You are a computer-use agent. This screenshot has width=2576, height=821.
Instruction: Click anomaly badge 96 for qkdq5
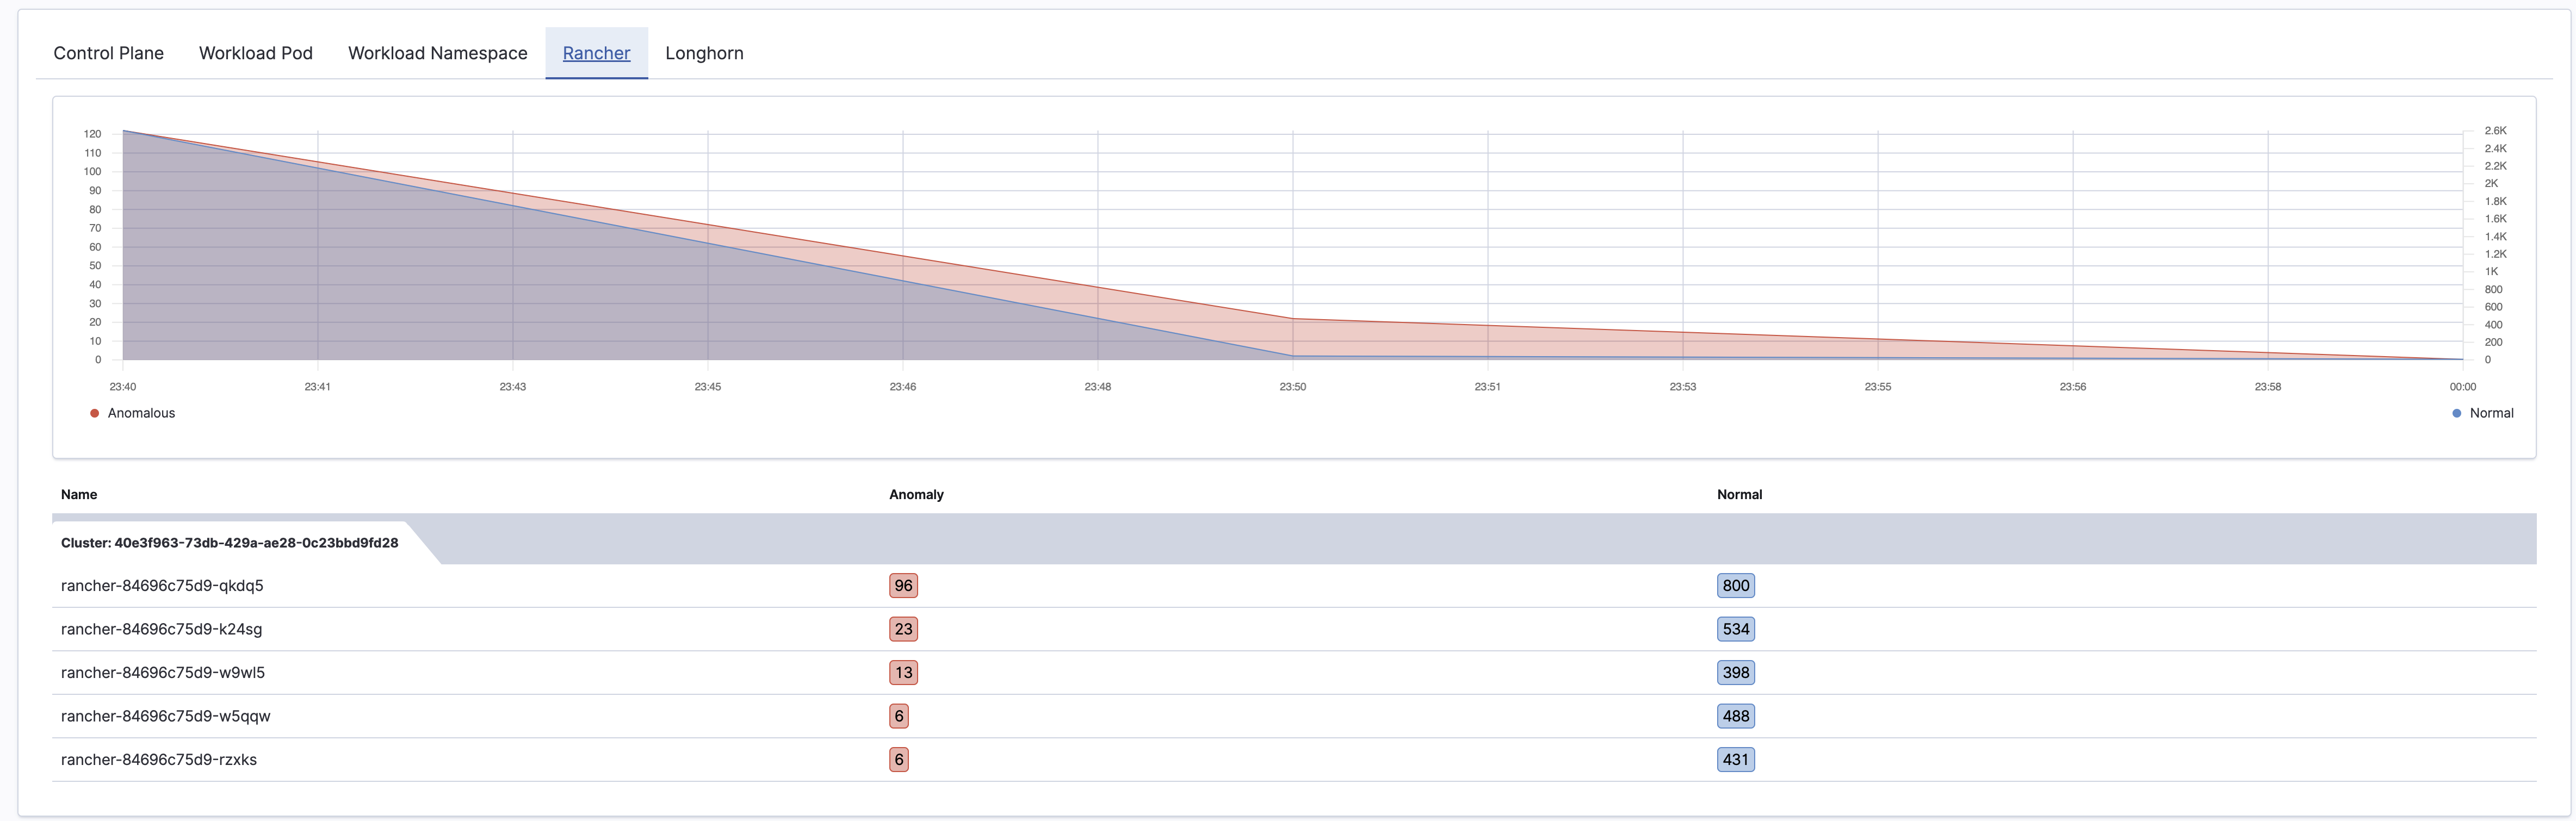[903, 586]
